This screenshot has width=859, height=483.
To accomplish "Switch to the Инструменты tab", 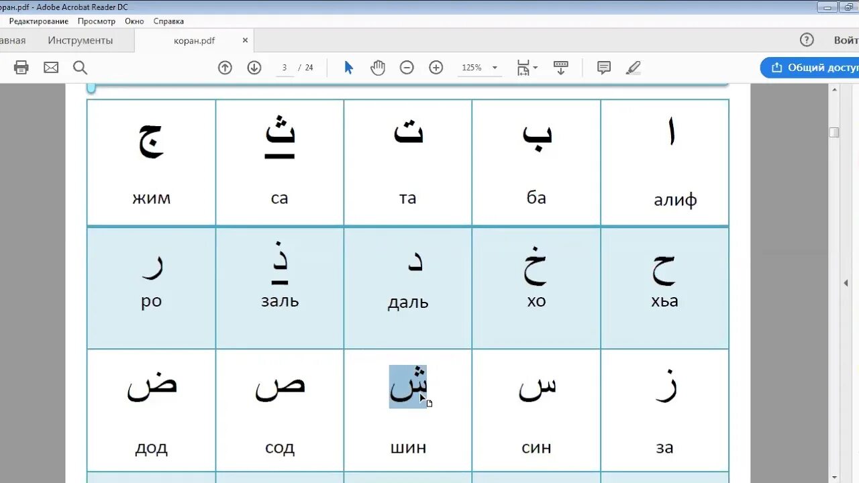I will tap(81, 40).
